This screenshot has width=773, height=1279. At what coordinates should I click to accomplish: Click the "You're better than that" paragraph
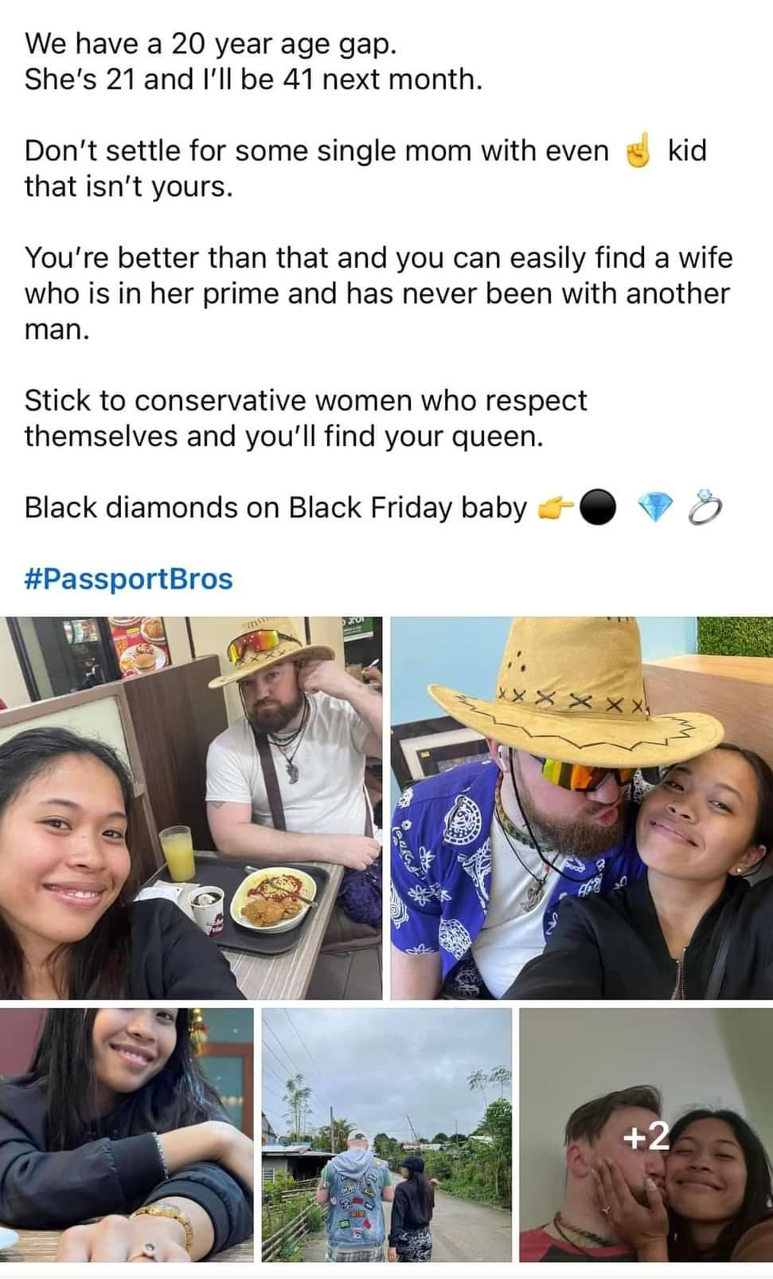[378, 293]
